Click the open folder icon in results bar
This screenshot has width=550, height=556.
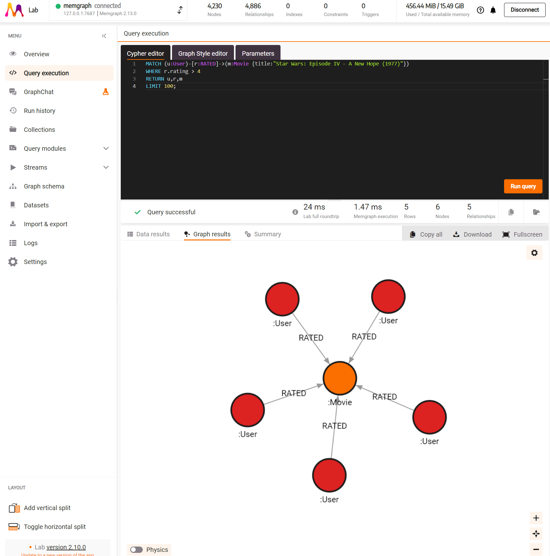[x=536, y=212]
